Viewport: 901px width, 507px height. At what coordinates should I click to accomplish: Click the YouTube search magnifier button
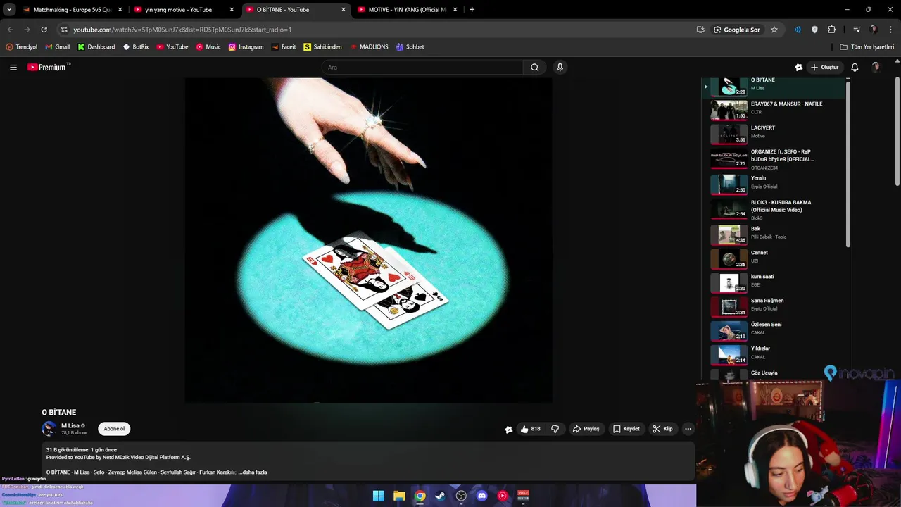point(534,68)
